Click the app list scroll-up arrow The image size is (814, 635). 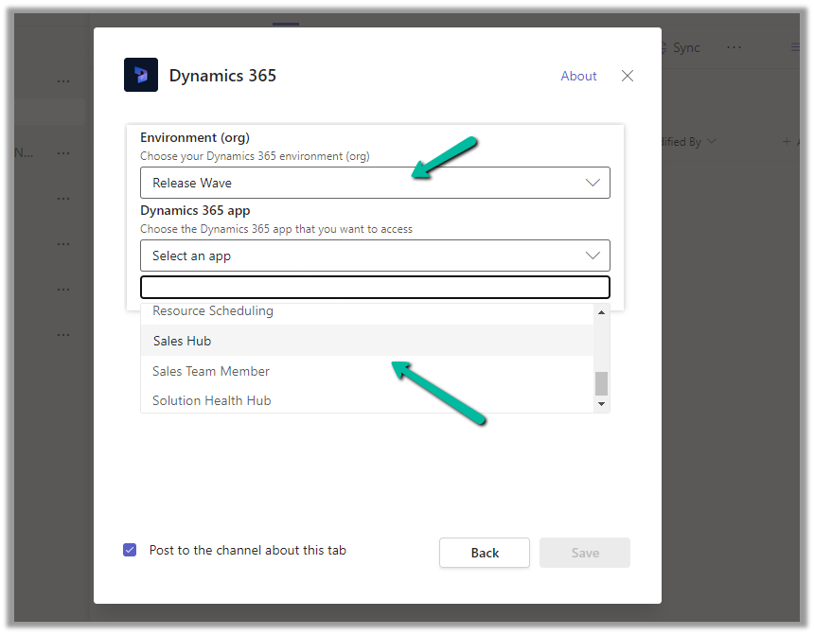[600, 311]
